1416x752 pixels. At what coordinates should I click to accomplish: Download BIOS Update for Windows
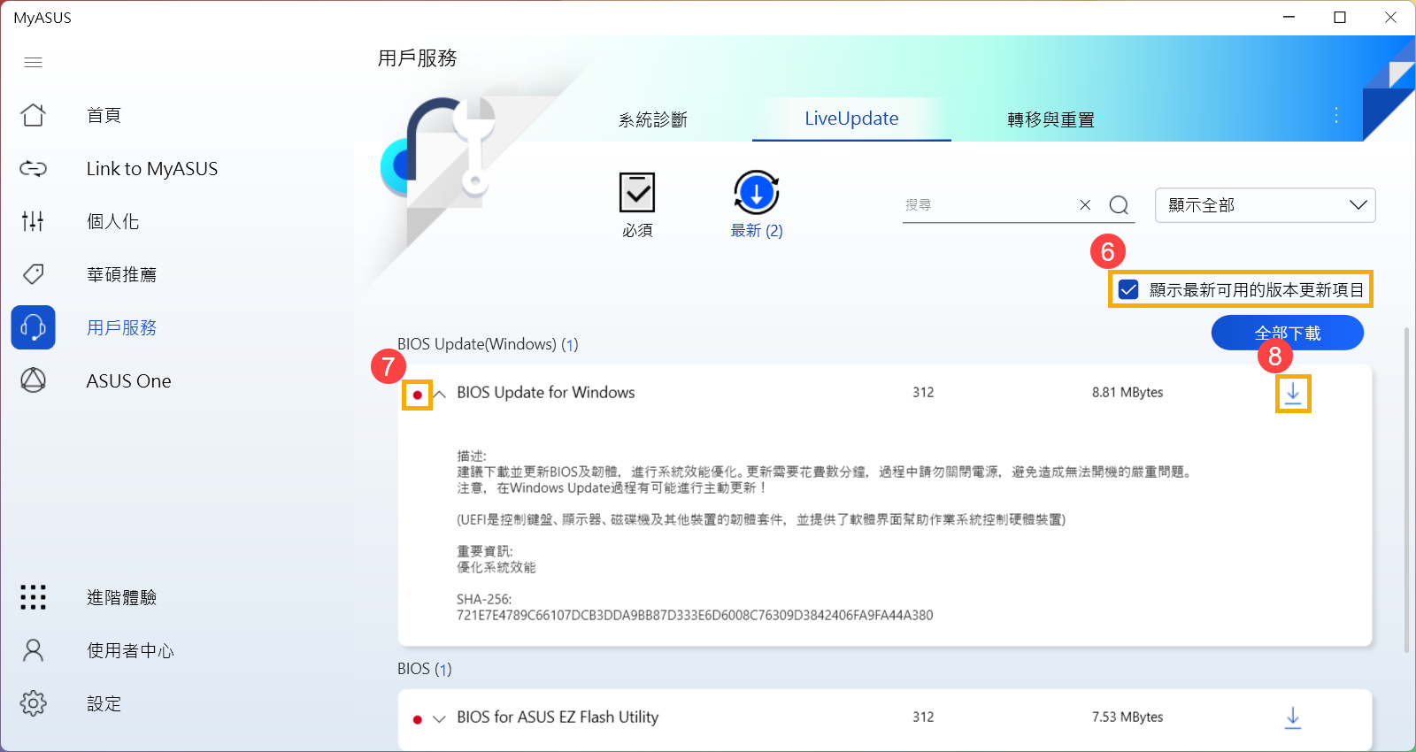pyautogui.click(x=1293, y=393)
